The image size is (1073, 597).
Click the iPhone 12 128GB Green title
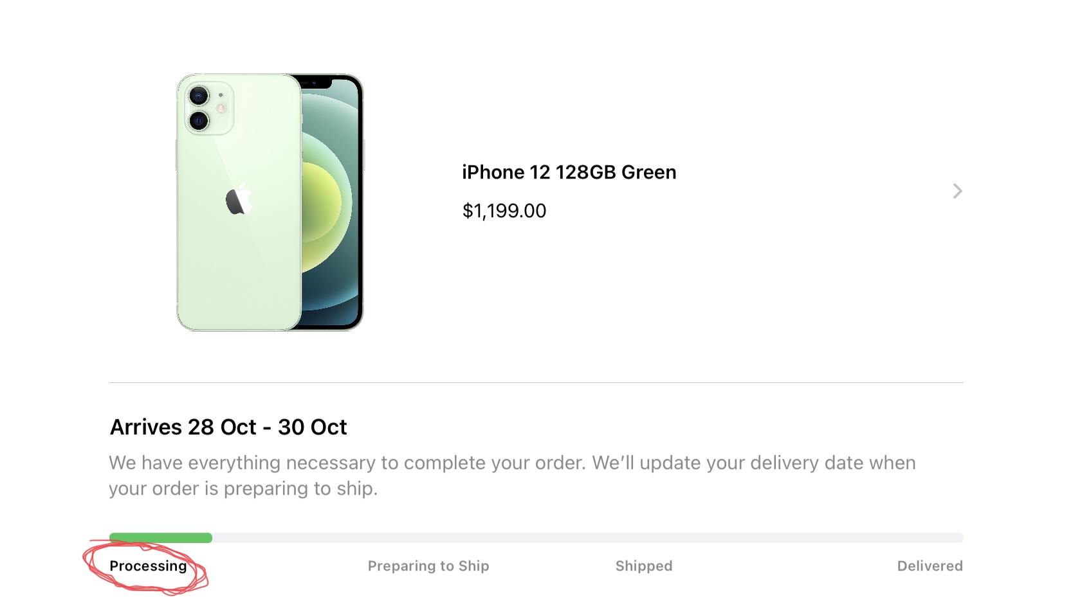pyautogui.click(x=569, y=172)
